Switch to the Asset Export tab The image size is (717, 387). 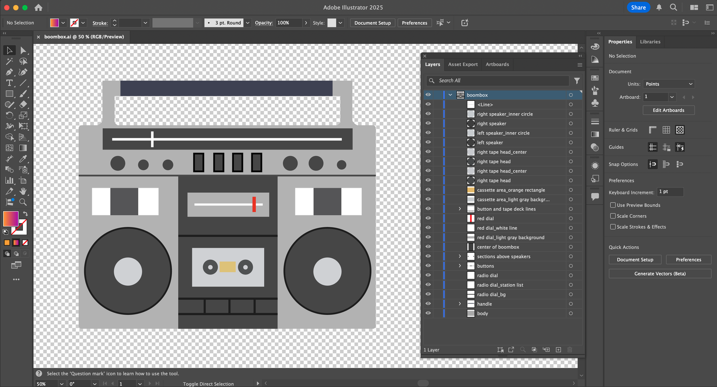(463, 64)
